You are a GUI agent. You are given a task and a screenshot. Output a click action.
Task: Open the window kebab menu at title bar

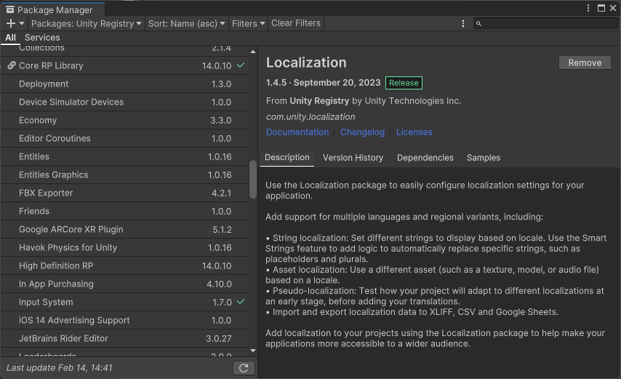click(588, 8)
